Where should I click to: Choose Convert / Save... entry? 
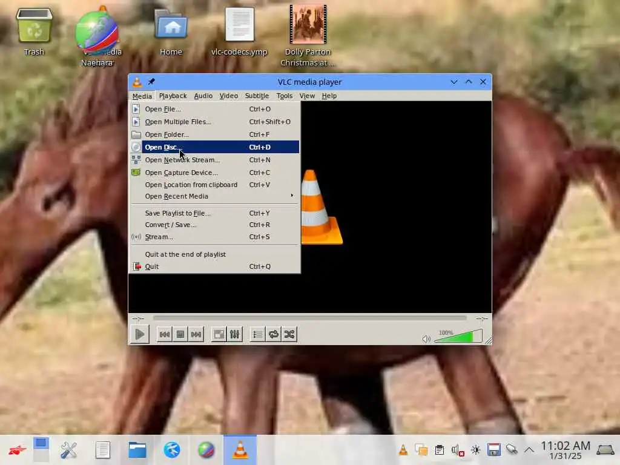(215, 225)
